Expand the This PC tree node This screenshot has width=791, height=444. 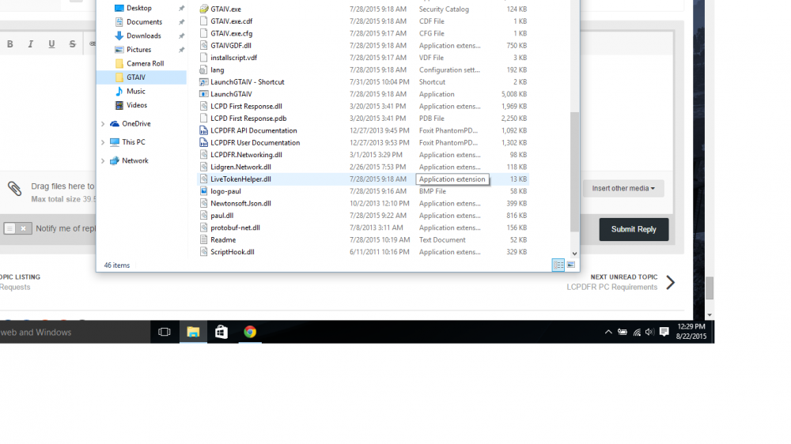103,143
